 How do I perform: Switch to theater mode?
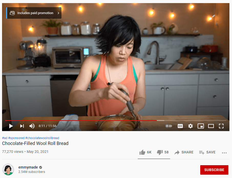(x=211, y=126)
